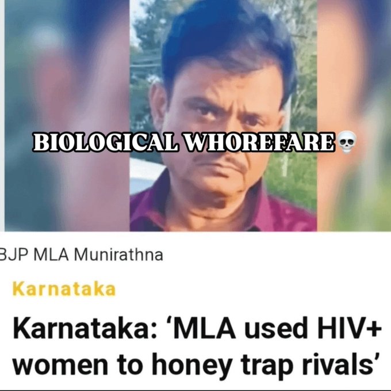
Task: Select the BJP MLA Munirathna caption
Action: tap(81, 255)
